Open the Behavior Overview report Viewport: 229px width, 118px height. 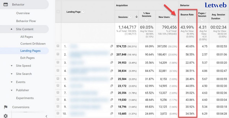pyautogui.click(x=23, y=13)
